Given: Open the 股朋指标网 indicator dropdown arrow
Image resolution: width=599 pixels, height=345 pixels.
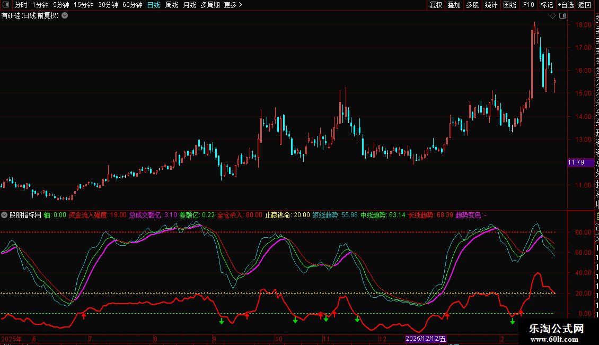Looking at the screenshot, I should tap(5, 215).
